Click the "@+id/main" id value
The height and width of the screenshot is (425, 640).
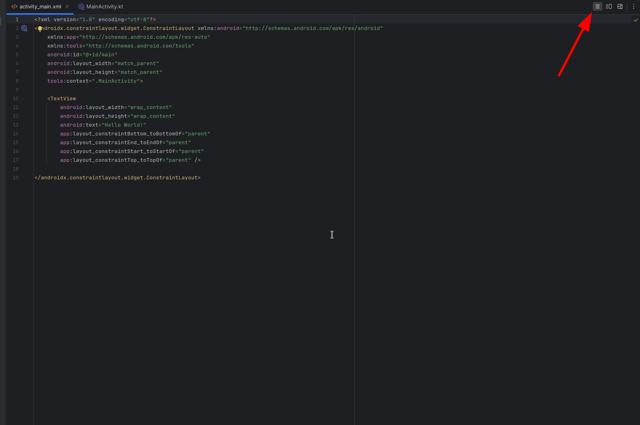pos(100,55)
